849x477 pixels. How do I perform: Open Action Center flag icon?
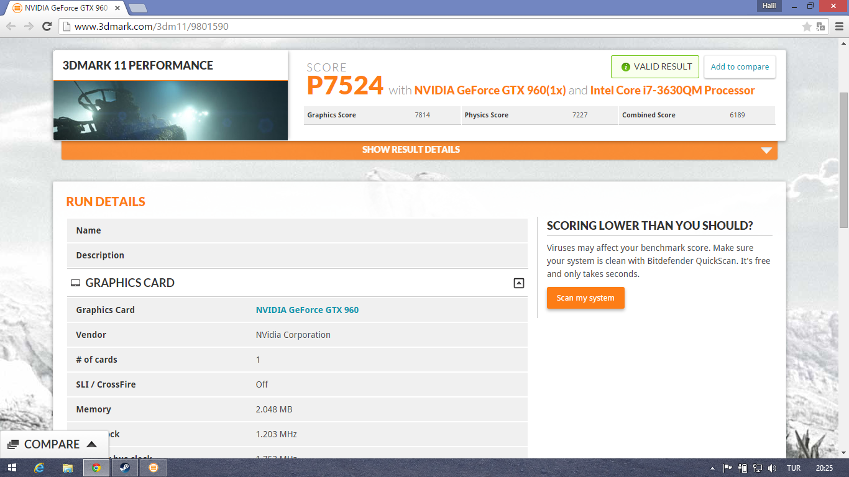click(x=727, y=468)
